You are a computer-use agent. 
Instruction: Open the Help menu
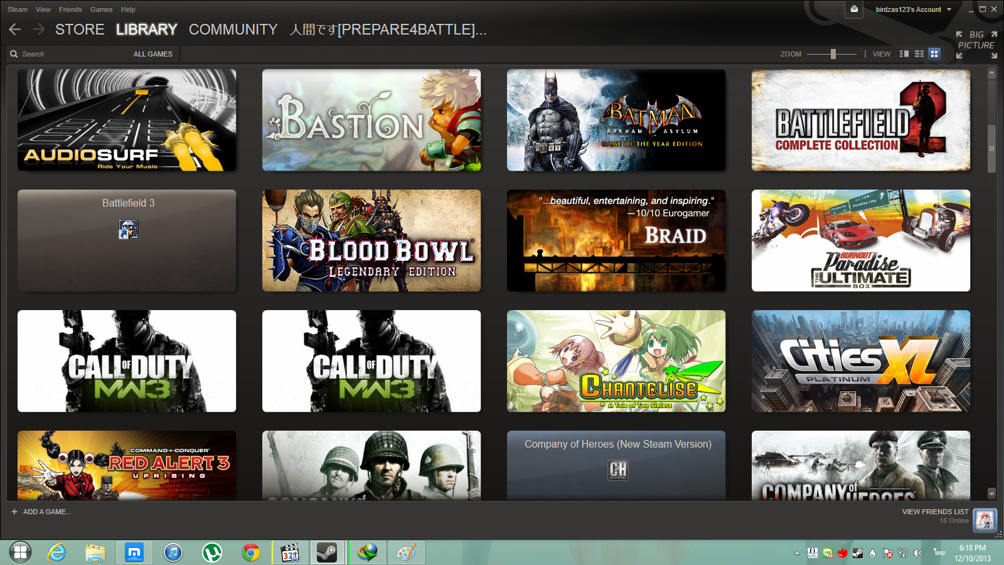[128, 9]
